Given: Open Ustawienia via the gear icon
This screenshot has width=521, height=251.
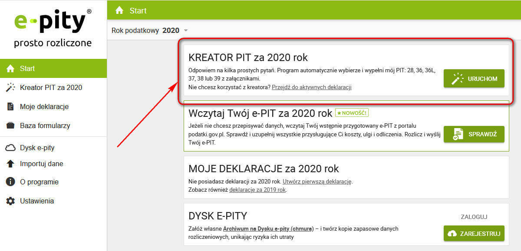Looking at the screenshot, I should (10, 201).
